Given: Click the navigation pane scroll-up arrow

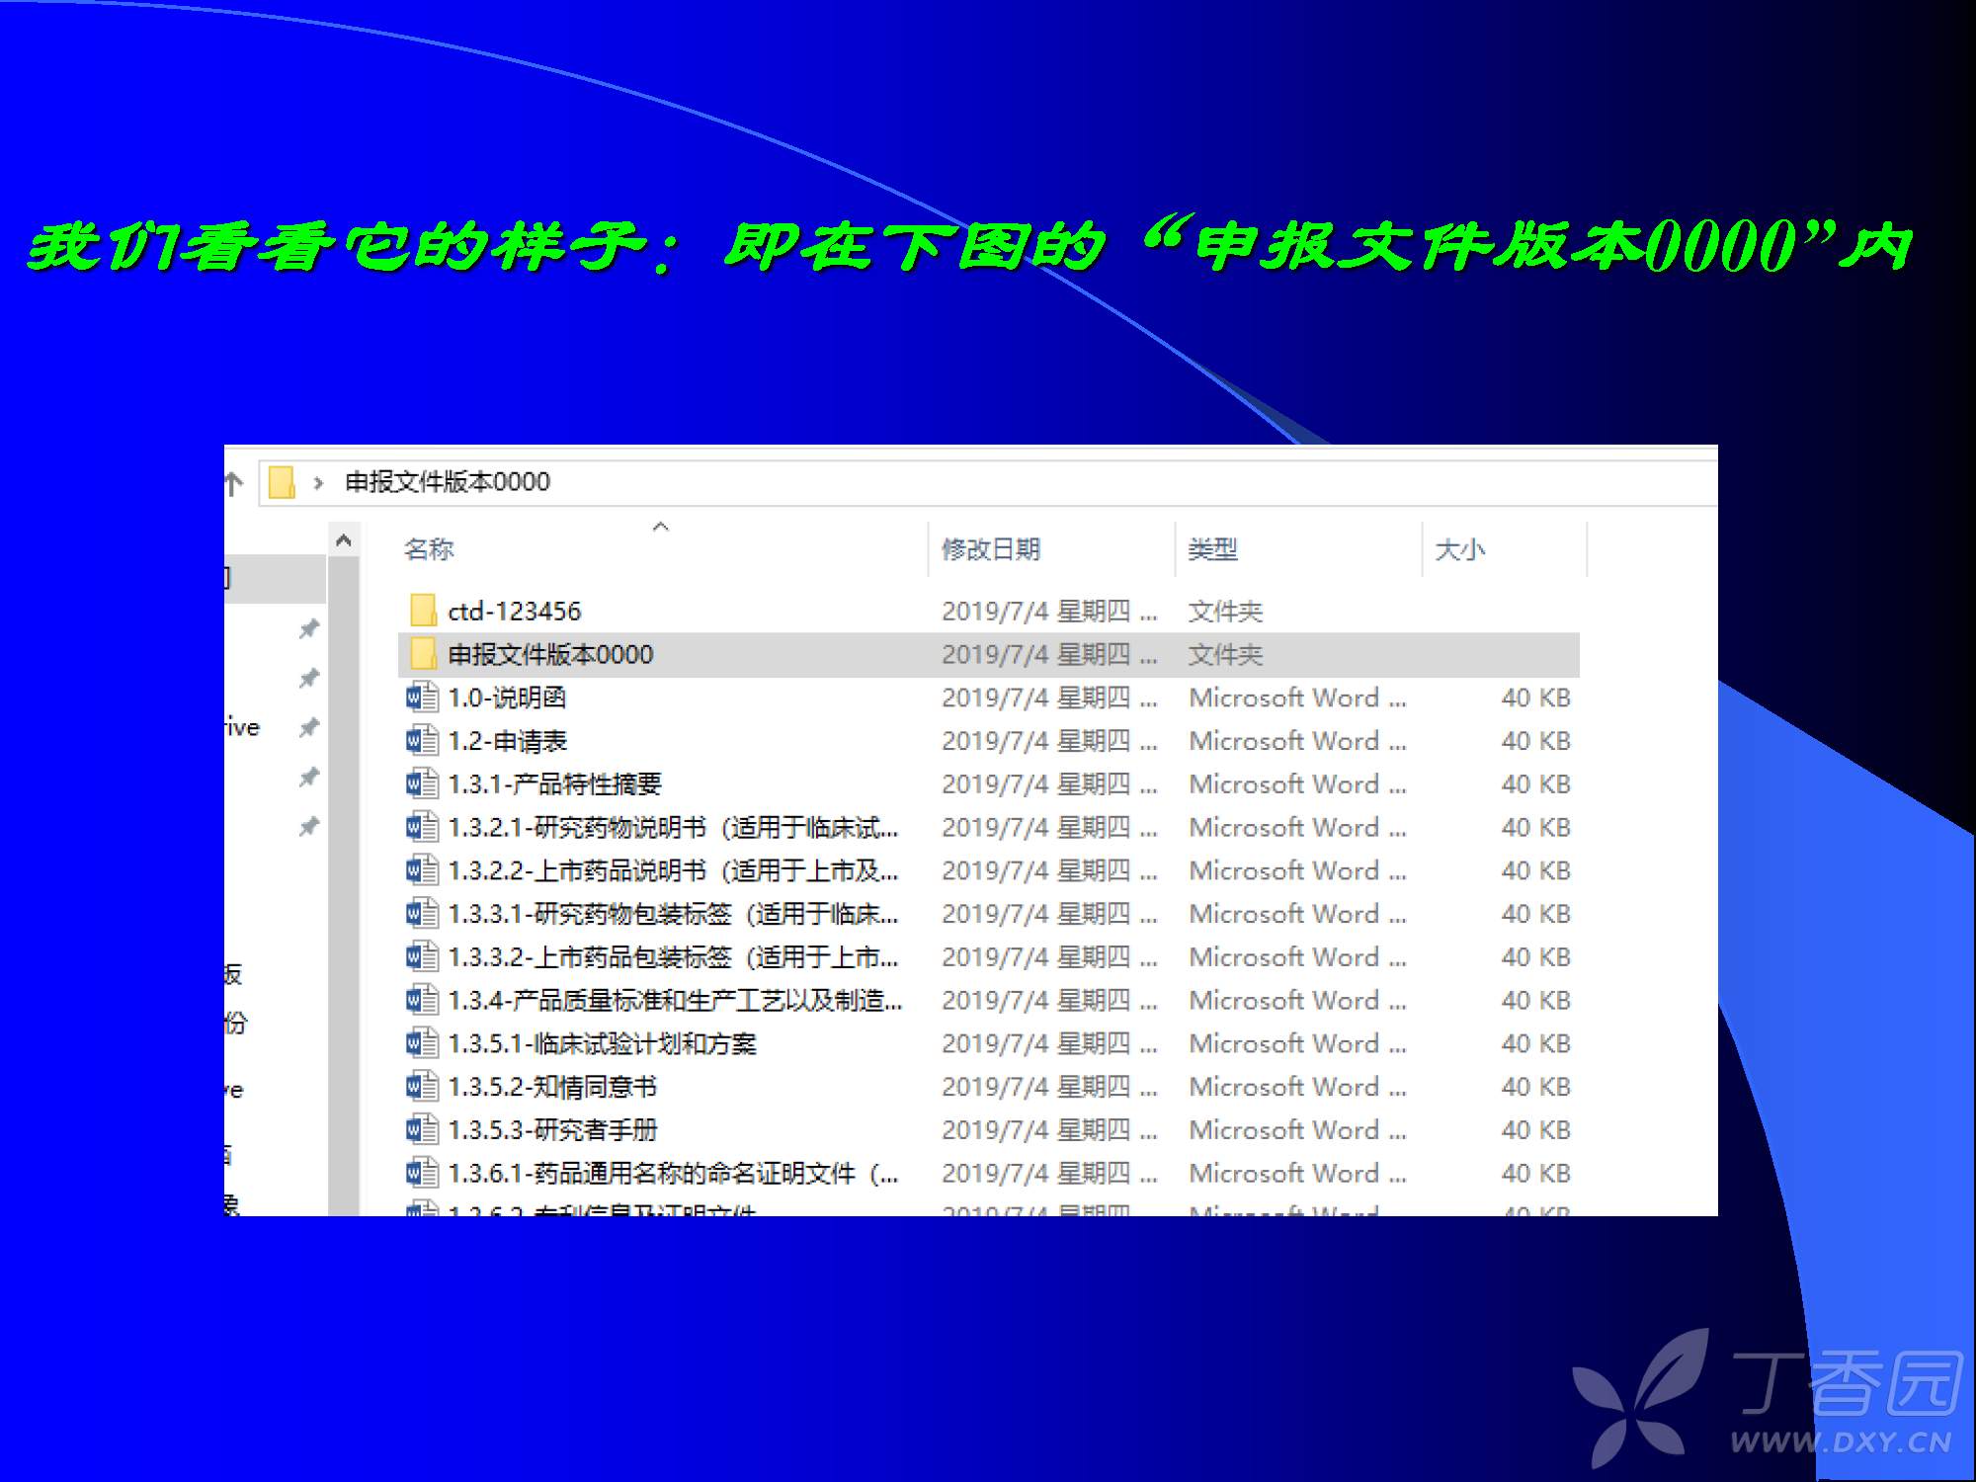Looking at the screenshot, I should click(x=343, y=540).
